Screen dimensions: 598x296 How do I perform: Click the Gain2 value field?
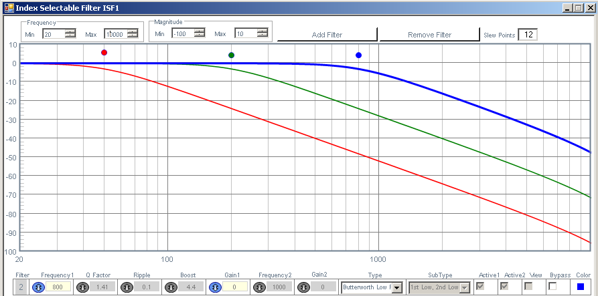pos(323,287)
